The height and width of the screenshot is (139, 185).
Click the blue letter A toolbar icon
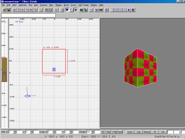[129, 10]
